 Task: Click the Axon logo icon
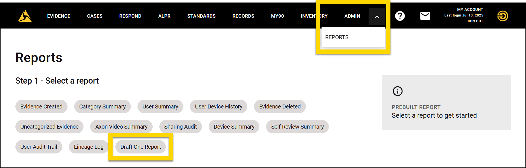(25, 16)
